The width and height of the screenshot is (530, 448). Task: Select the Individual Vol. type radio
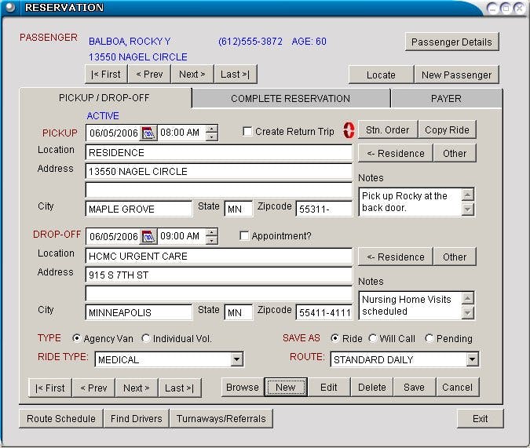pos(146,338)
